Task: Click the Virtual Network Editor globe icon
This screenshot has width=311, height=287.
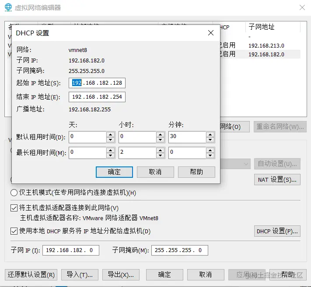Action: point(8,7)
